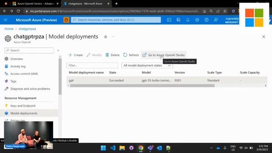272x153 pixels.
Task: Select the gpt deployment row name
Action: click(x=71, y=80)
